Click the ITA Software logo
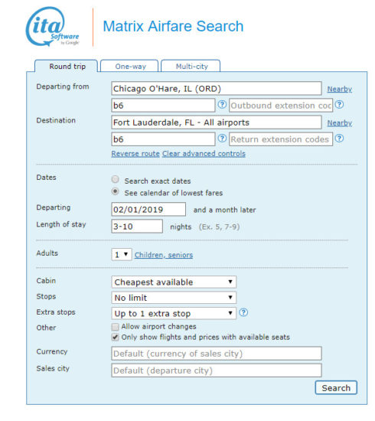The image size is (375, 421). pyautogui.click(x=53, y=26)
